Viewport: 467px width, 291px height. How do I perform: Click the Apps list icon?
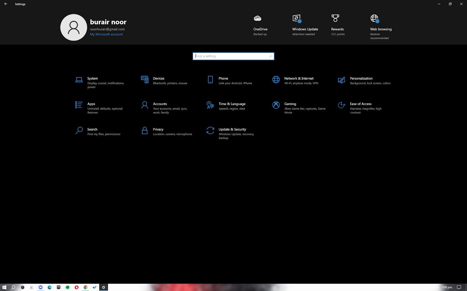(x=79, y=105)
